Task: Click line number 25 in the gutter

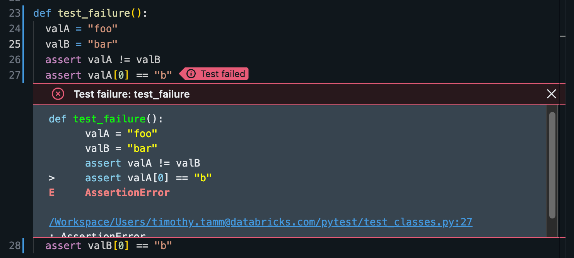Action: pyautogui.click(x=14, y=44)
